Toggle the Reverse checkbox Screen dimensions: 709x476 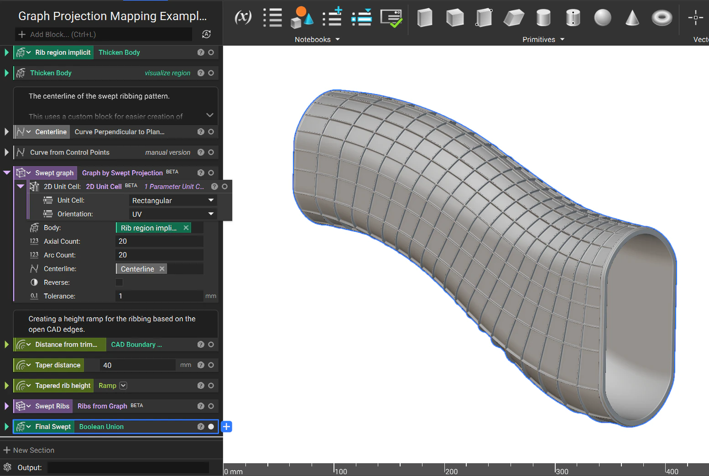click(x=120, y=282)
